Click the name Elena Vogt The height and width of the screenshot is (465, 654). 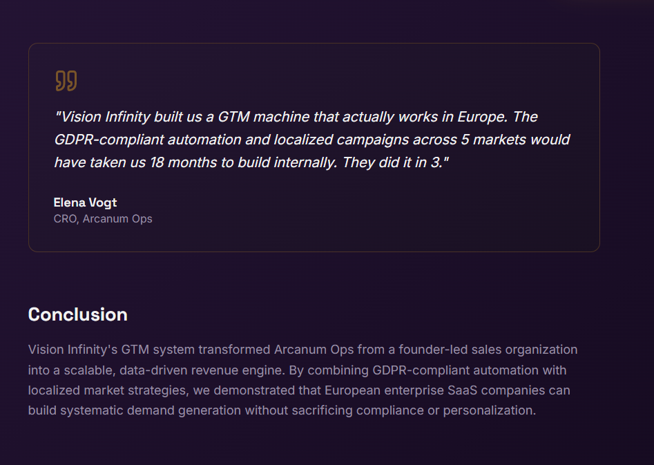click(85, 202)
